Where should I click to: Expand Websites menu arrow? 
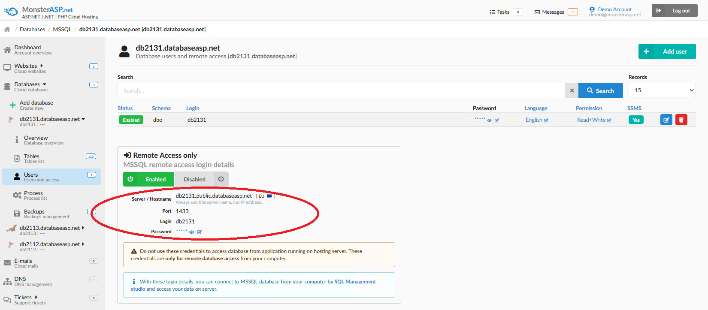point(42,66)
